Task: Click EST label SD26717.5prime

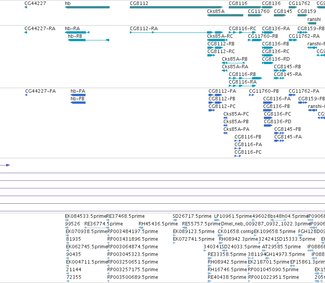Action: (x=192, y=216)
